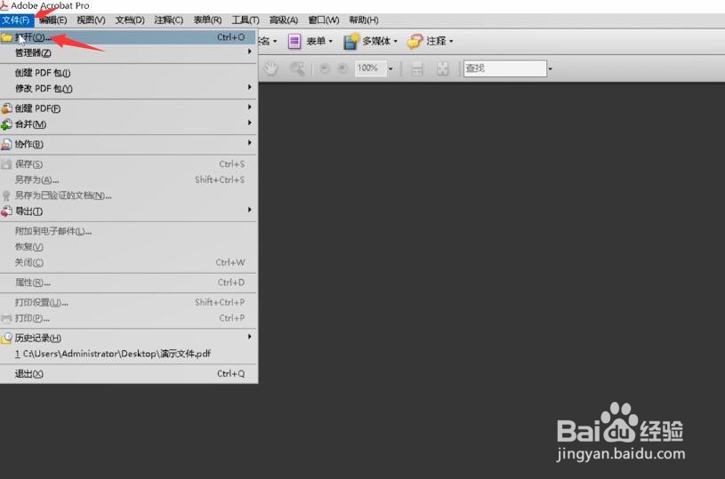Open the 编辑(E) menu
This screenshot has height=479, width=725.
click(x=52, y=20)
